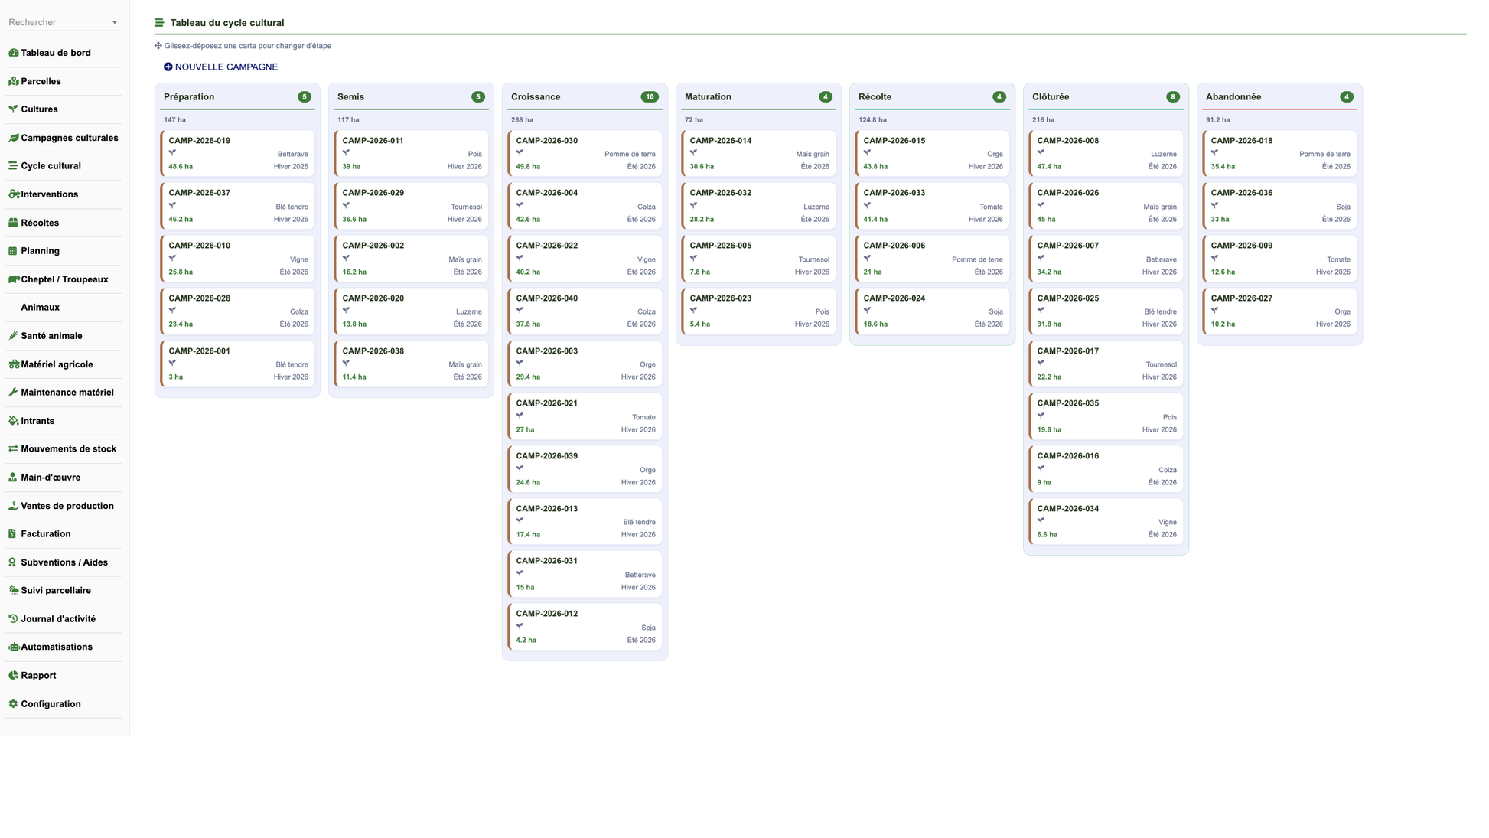Click the Interventions tractor icon

tap(13, 194)
